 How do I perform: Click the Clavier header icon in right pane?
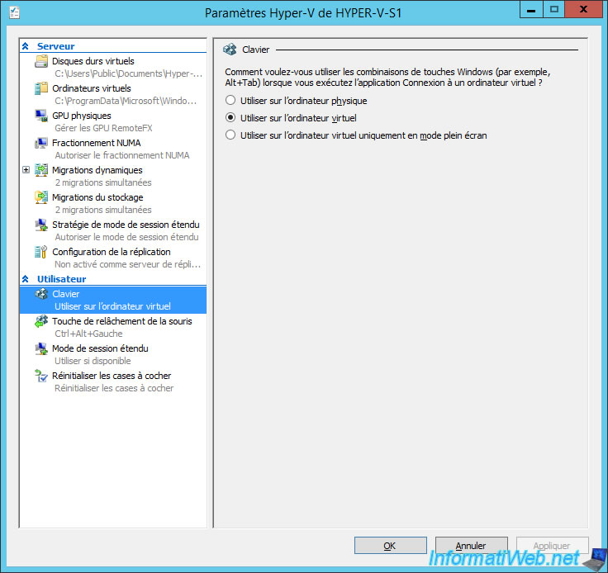230,50
